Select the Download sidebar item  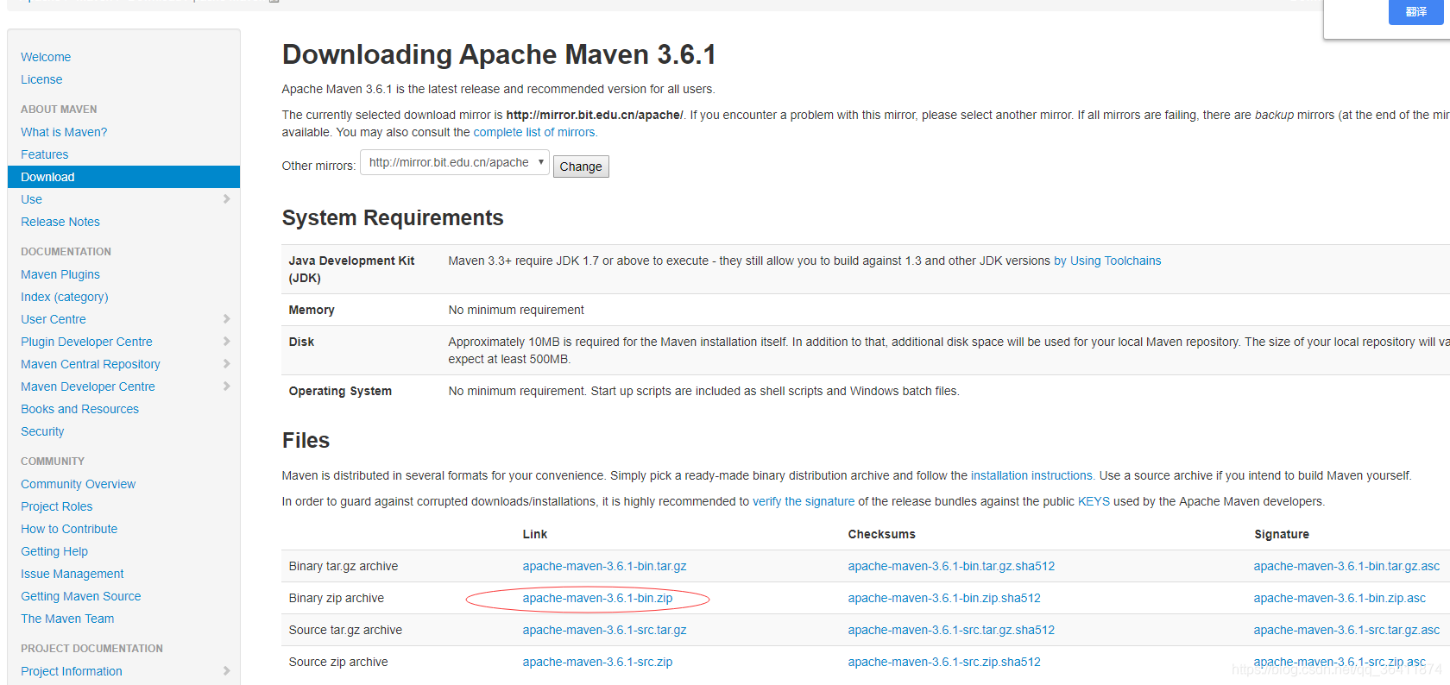123,177
